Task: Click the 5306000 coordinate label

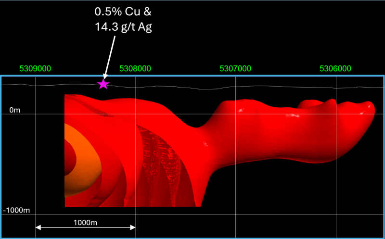Action: (x=335, y=68)
